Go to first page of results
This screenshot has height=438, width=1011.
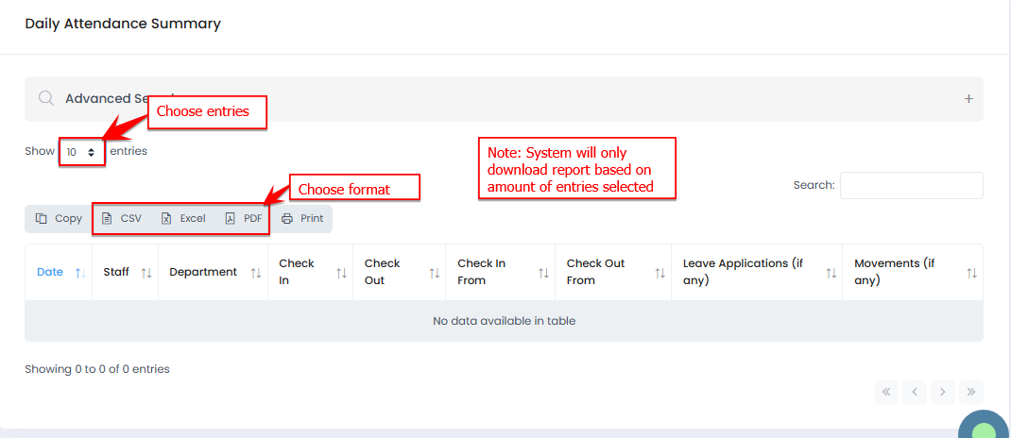pos(886,392)
